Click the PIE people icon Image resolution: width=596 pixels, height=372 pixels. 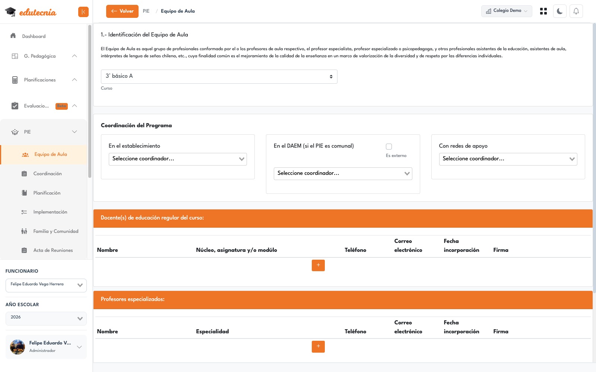[15, 132]
